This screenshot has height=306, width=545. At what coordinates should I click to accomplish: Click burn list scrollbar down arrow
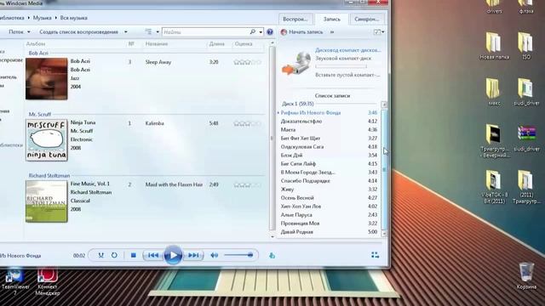pos(384,234)
